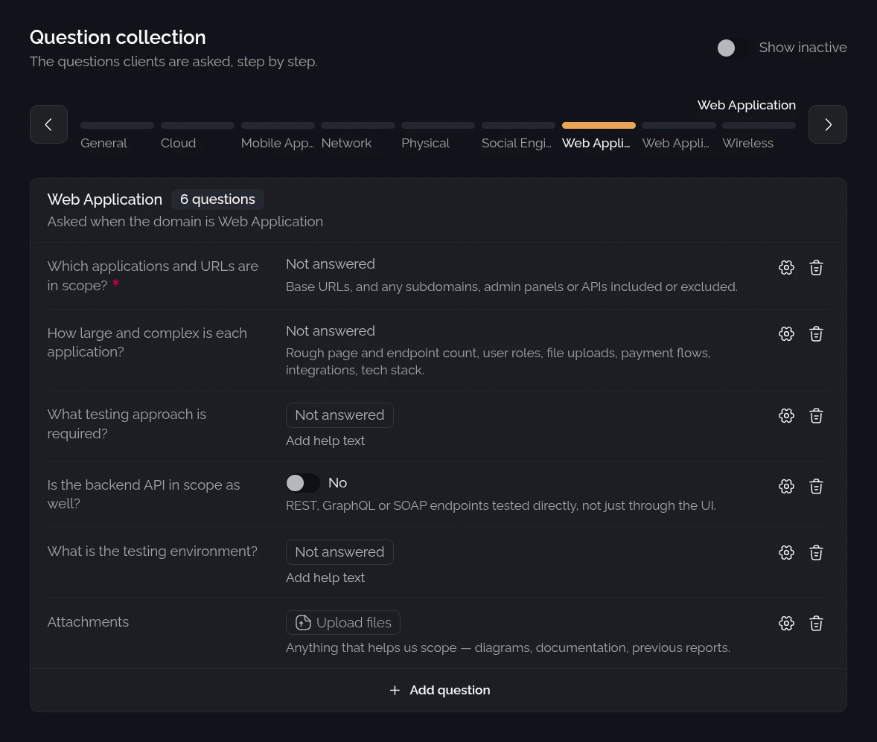Click help text beginning 'Rough page and endpoint count'
Image resolution: width=877 pixels, height=742 pixels.
coord(498,362)
